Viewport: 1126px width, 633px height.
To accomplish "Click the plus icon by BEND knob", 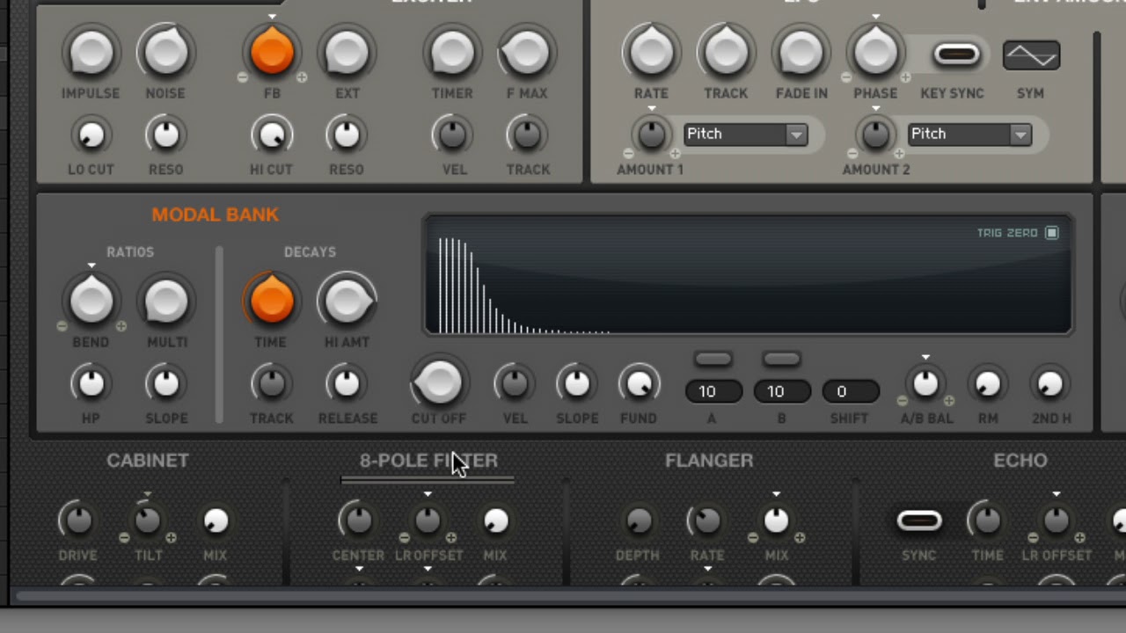I will pyautogui.click(x=121, y=326).
